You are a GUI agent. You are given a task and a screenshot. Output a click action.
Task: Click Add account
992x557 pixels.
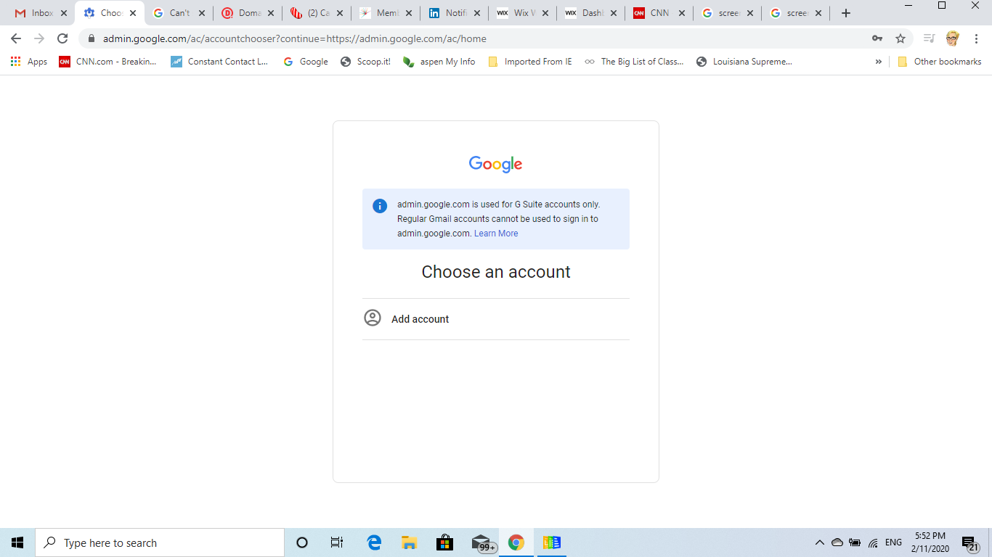[x=496, y=319]
